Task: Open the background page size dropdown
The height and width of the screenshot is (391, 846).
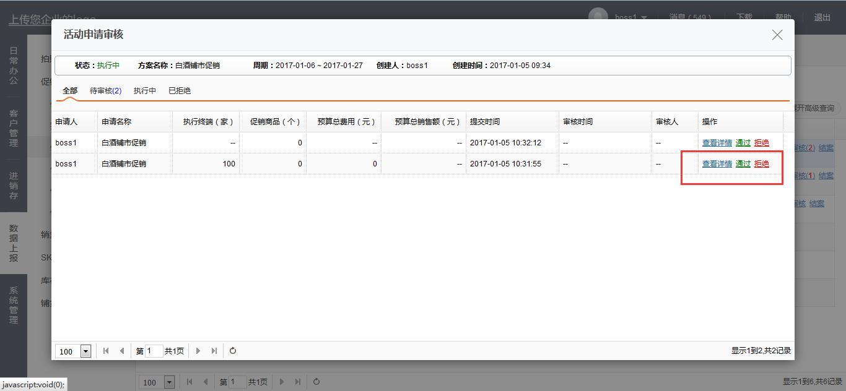Action: click(169, 382)
